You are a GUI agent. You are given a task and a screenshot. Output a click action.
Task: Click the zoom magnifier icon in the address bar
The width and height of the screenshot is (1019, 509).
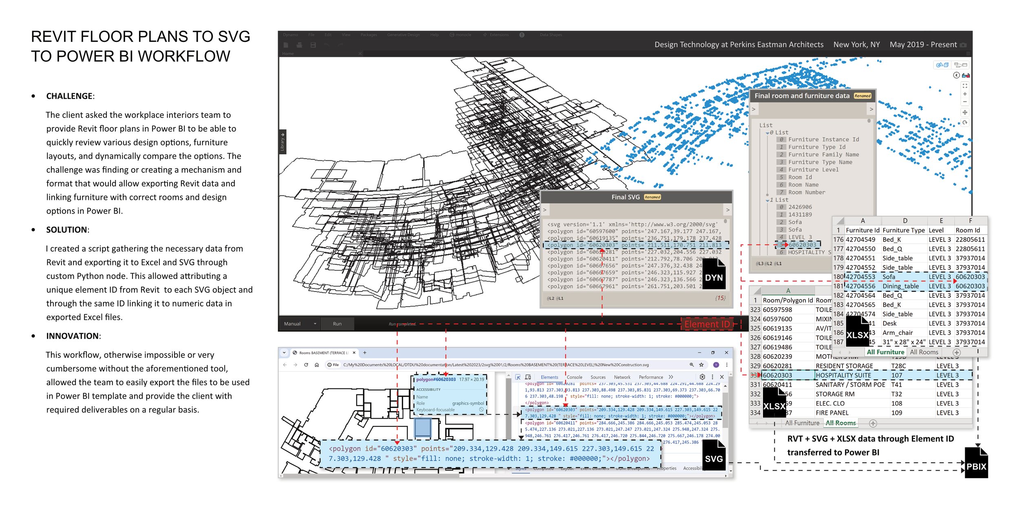(692, 365)
